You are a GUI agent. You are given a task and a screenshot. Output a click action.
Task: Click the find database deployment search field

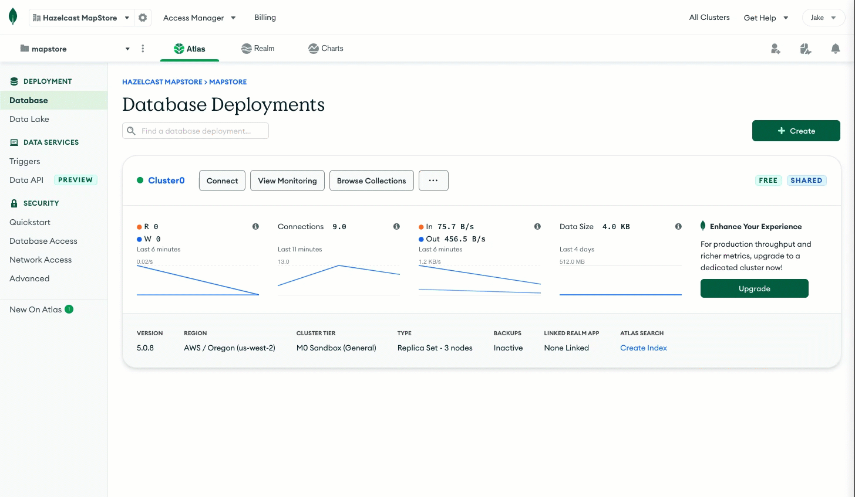pos(195,131)
